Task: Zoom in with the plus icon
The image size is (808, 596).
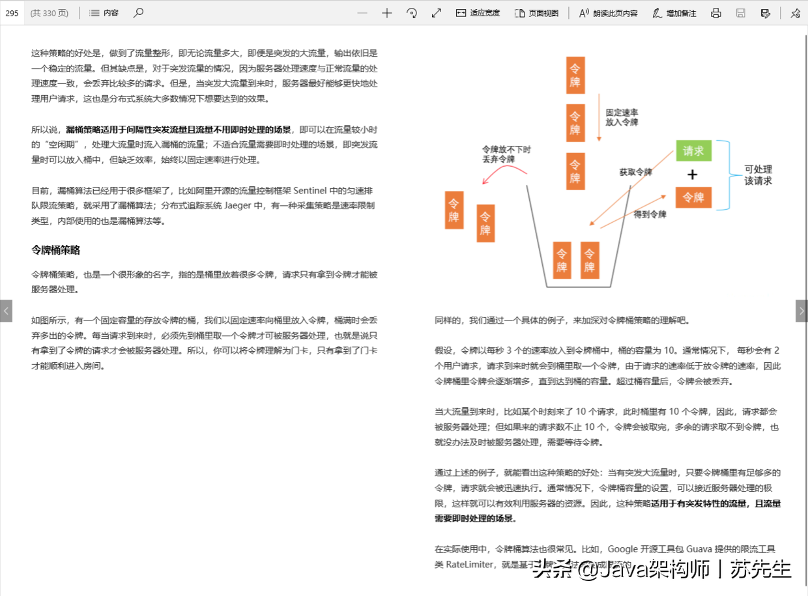Action: [x=387, y=13]
